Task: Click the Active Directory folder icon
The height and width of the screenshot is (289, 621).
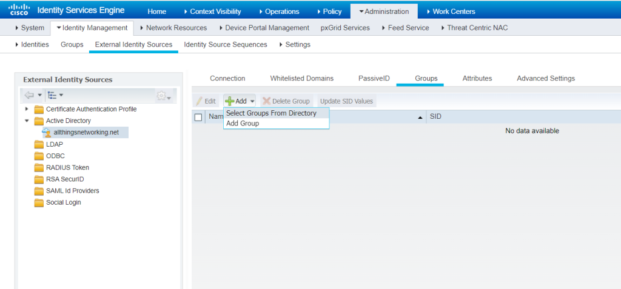Action: (39, 121)
